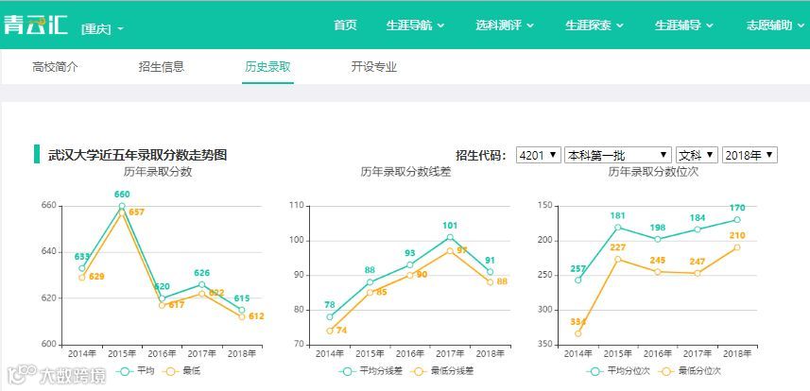The image size is (810, 391).
Task: Expand the 选科测评 menu
Action: 505,25
